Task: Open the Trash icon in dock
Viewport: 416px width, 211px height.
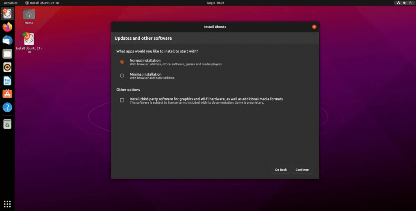Action: [x=7, y=124]
